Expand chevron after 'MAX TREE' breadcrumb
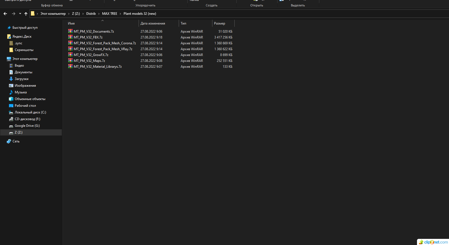Screen dimensions: 449x245 121,14
